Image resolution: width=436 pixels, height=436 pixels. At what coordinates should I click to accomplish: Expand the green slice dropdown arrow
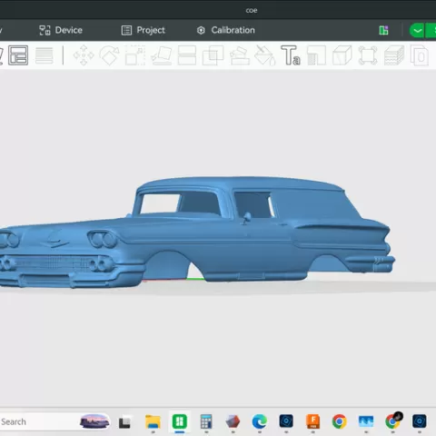pyautogui.click(x=417, y=30)
